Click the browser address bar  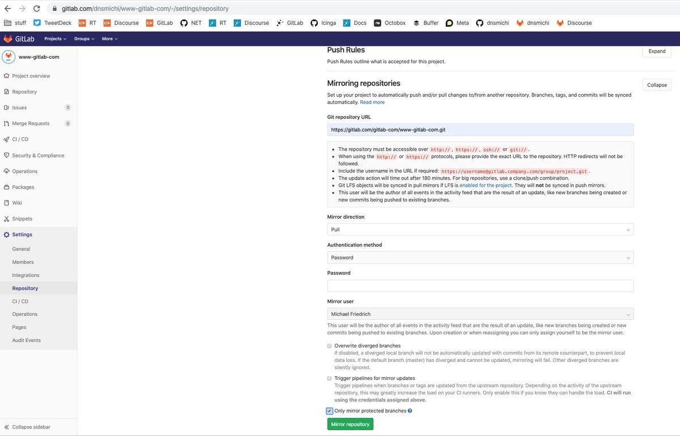tap(363, 8)
